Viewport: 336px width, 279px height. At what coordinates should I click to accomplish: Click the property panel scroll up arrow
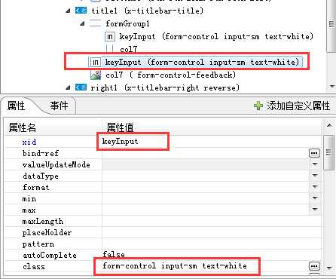coord(329,125)
